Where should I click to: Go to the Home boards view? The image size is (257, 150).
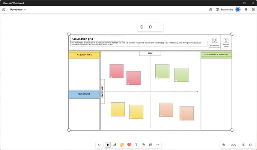pos(4,9)
